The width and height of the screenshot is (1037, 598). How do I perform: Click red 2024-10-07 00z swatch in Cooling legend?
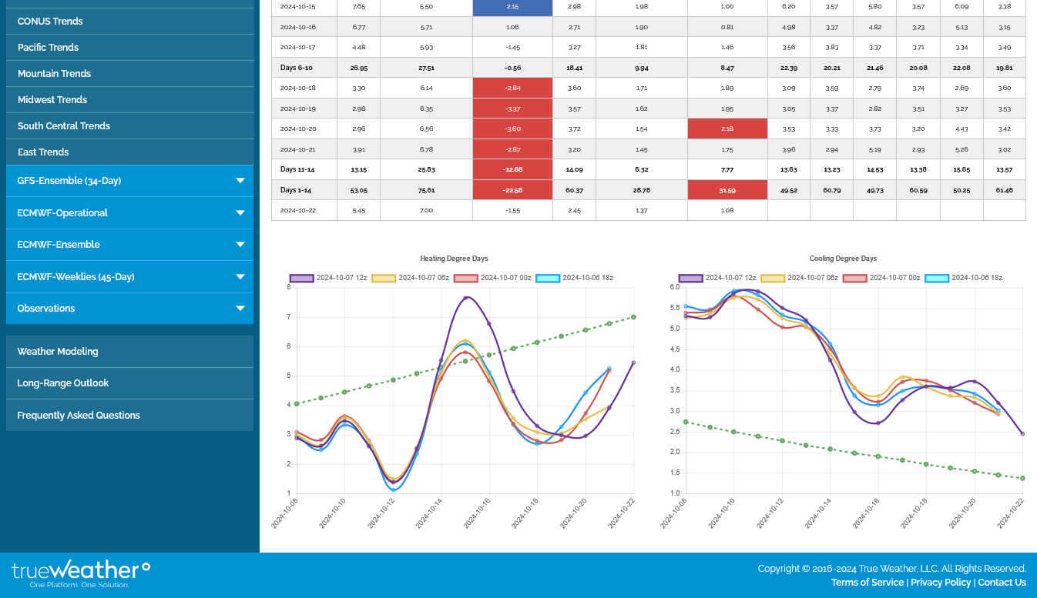coord(855,278)
